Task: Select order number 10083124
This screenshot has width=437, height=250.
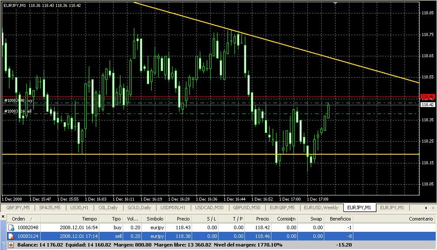Action: click(x=28, y=237)
